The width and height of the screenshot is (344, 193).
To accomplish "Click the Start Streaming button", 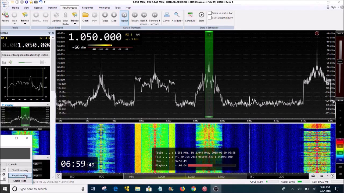I will [20, 170].
